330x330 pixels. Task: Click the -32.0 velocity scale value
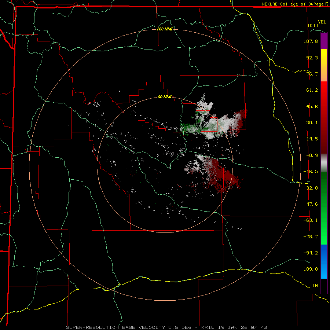point(311,188)
